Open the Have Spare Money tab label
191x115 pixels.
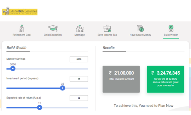point(140,35)
